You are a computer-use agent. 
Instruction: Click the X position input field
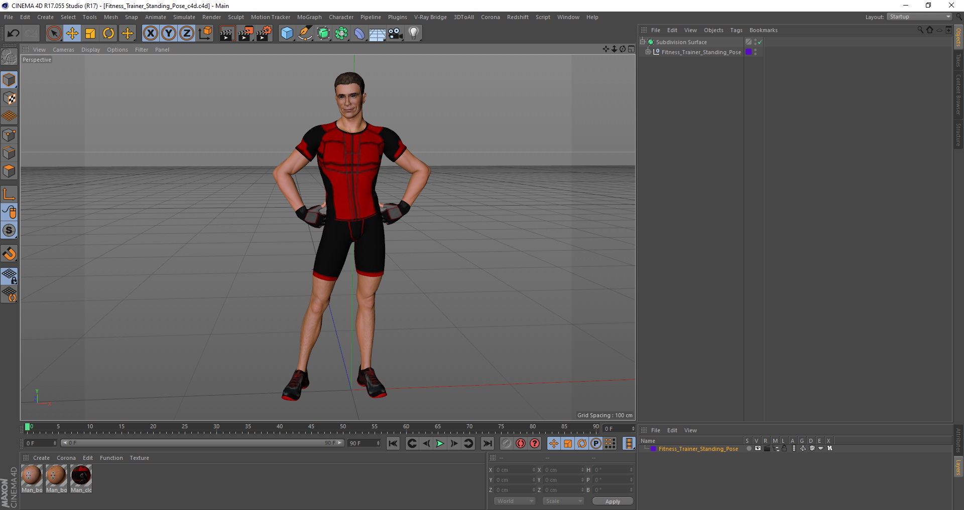pos(515,470)
